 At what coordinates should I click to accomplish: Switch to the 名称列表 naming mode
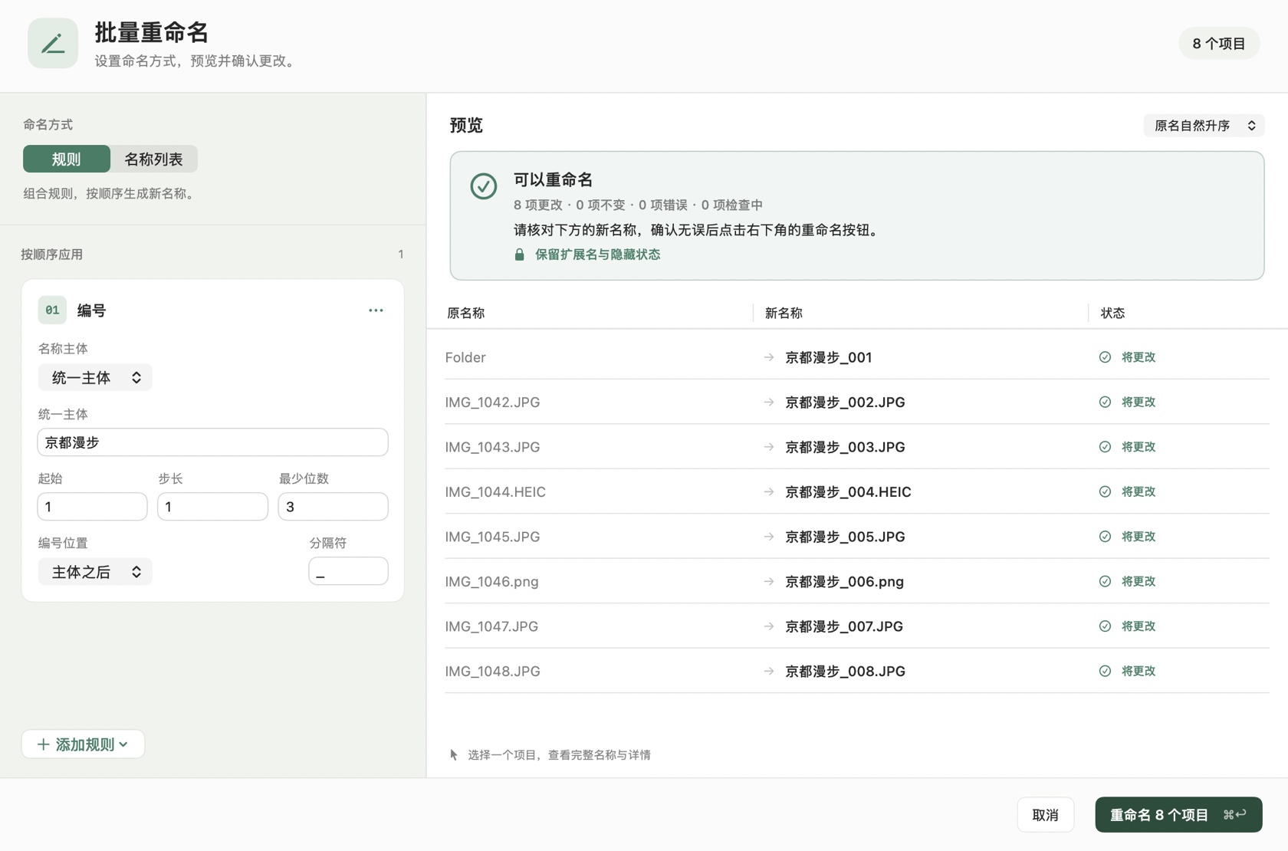pyautogui.click(x=154, y=159)
